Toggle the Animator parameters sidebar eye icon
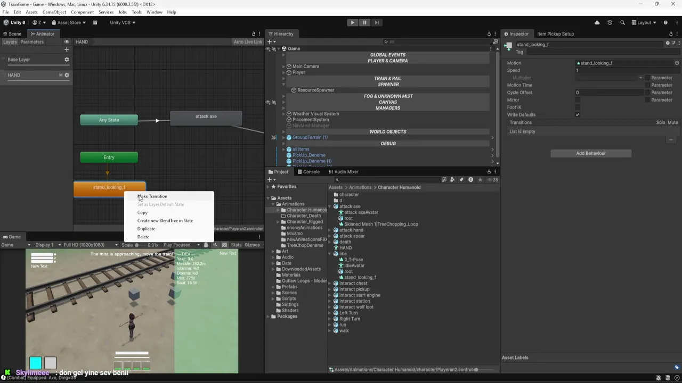The width and height of the screenshot is (682, 383). click(x=67, y=41)
